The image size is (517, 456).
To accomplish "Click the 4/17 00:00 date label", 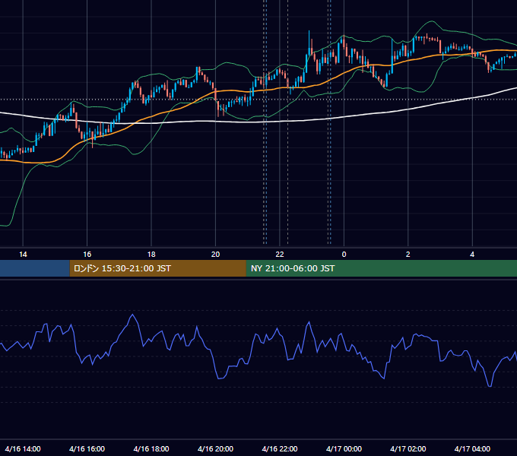I will click(344, 448).
